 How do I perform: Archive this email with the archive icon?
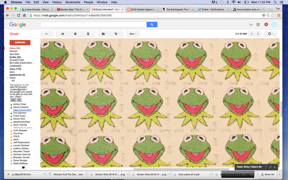[x=62, y=34]
